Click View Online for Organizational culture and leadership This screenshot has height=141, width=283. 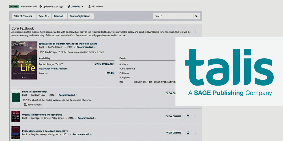tap(173, 117)
